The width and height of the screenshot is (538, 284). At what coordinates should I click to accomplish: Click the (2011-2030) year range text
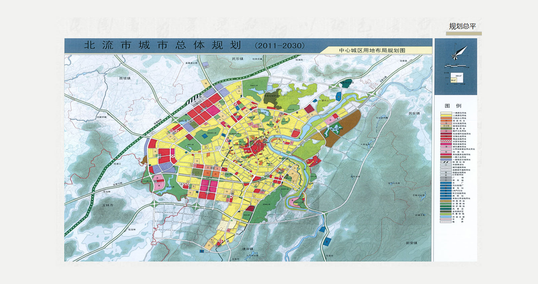click(280, 46)
